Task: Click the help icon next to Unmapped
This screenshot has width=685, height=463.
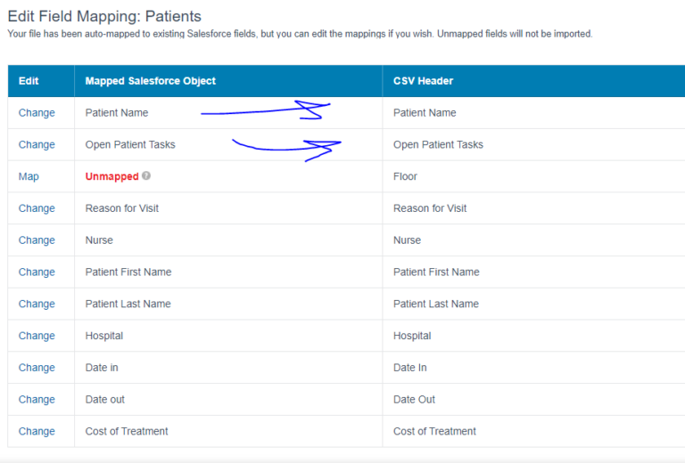Action: point(146,175)
